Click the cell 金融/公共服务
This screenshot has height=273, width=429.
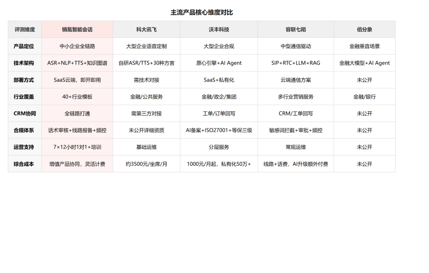(x=146, y=97)
